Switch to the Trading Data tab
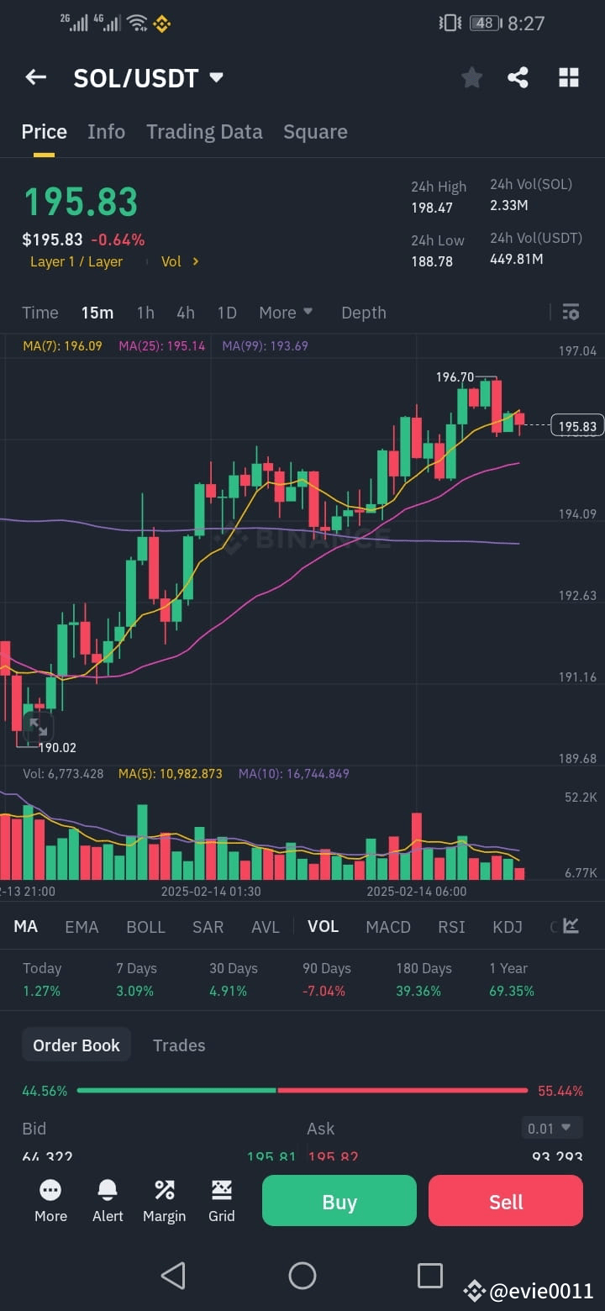 pos(204,131)
